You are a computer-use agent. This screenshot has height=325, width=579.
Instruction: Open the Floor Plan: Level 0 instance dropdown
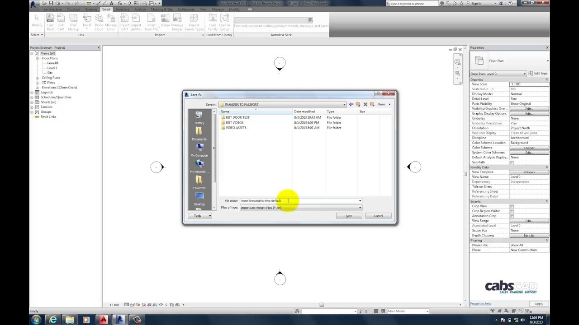click(x=498, y=74)
